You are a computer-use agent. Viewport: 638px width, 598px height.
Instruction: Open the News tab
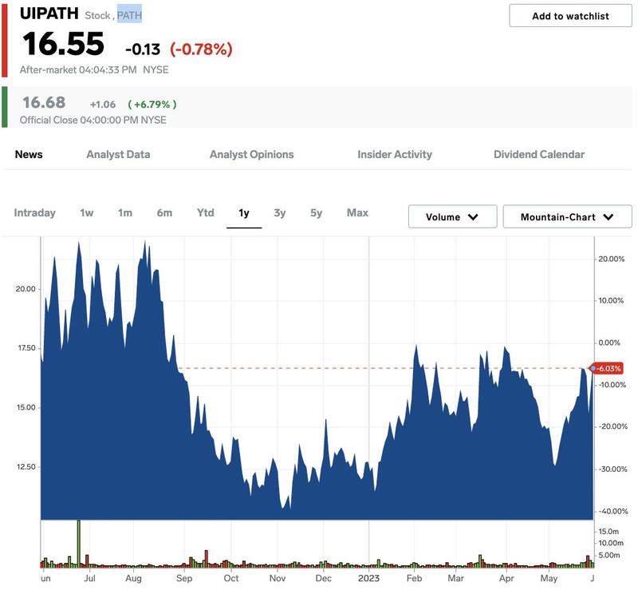coord(29,154)
